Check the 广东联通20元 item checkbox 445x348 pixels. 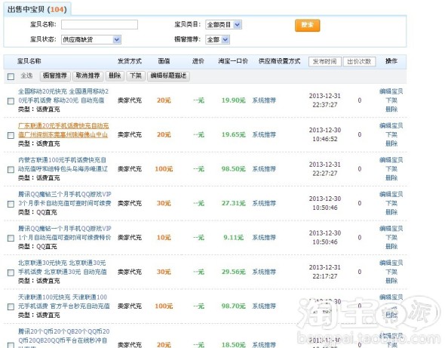[x=11, y=135]
